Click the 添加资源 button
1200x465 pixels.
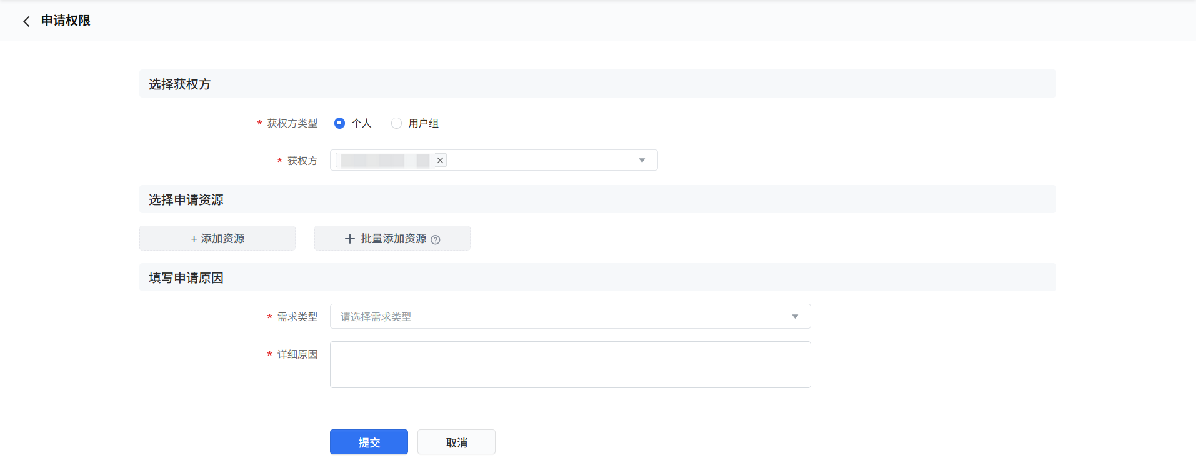coord(217,238)
